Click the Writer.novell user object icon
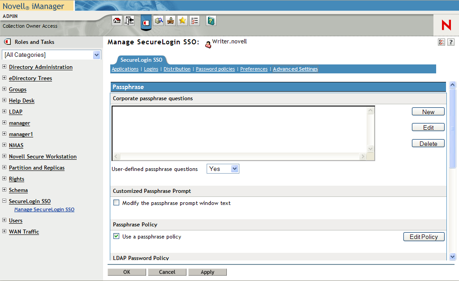 coord(208,45)
